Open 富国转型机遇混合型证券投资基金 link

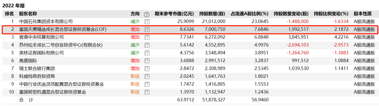click(53, 92)
